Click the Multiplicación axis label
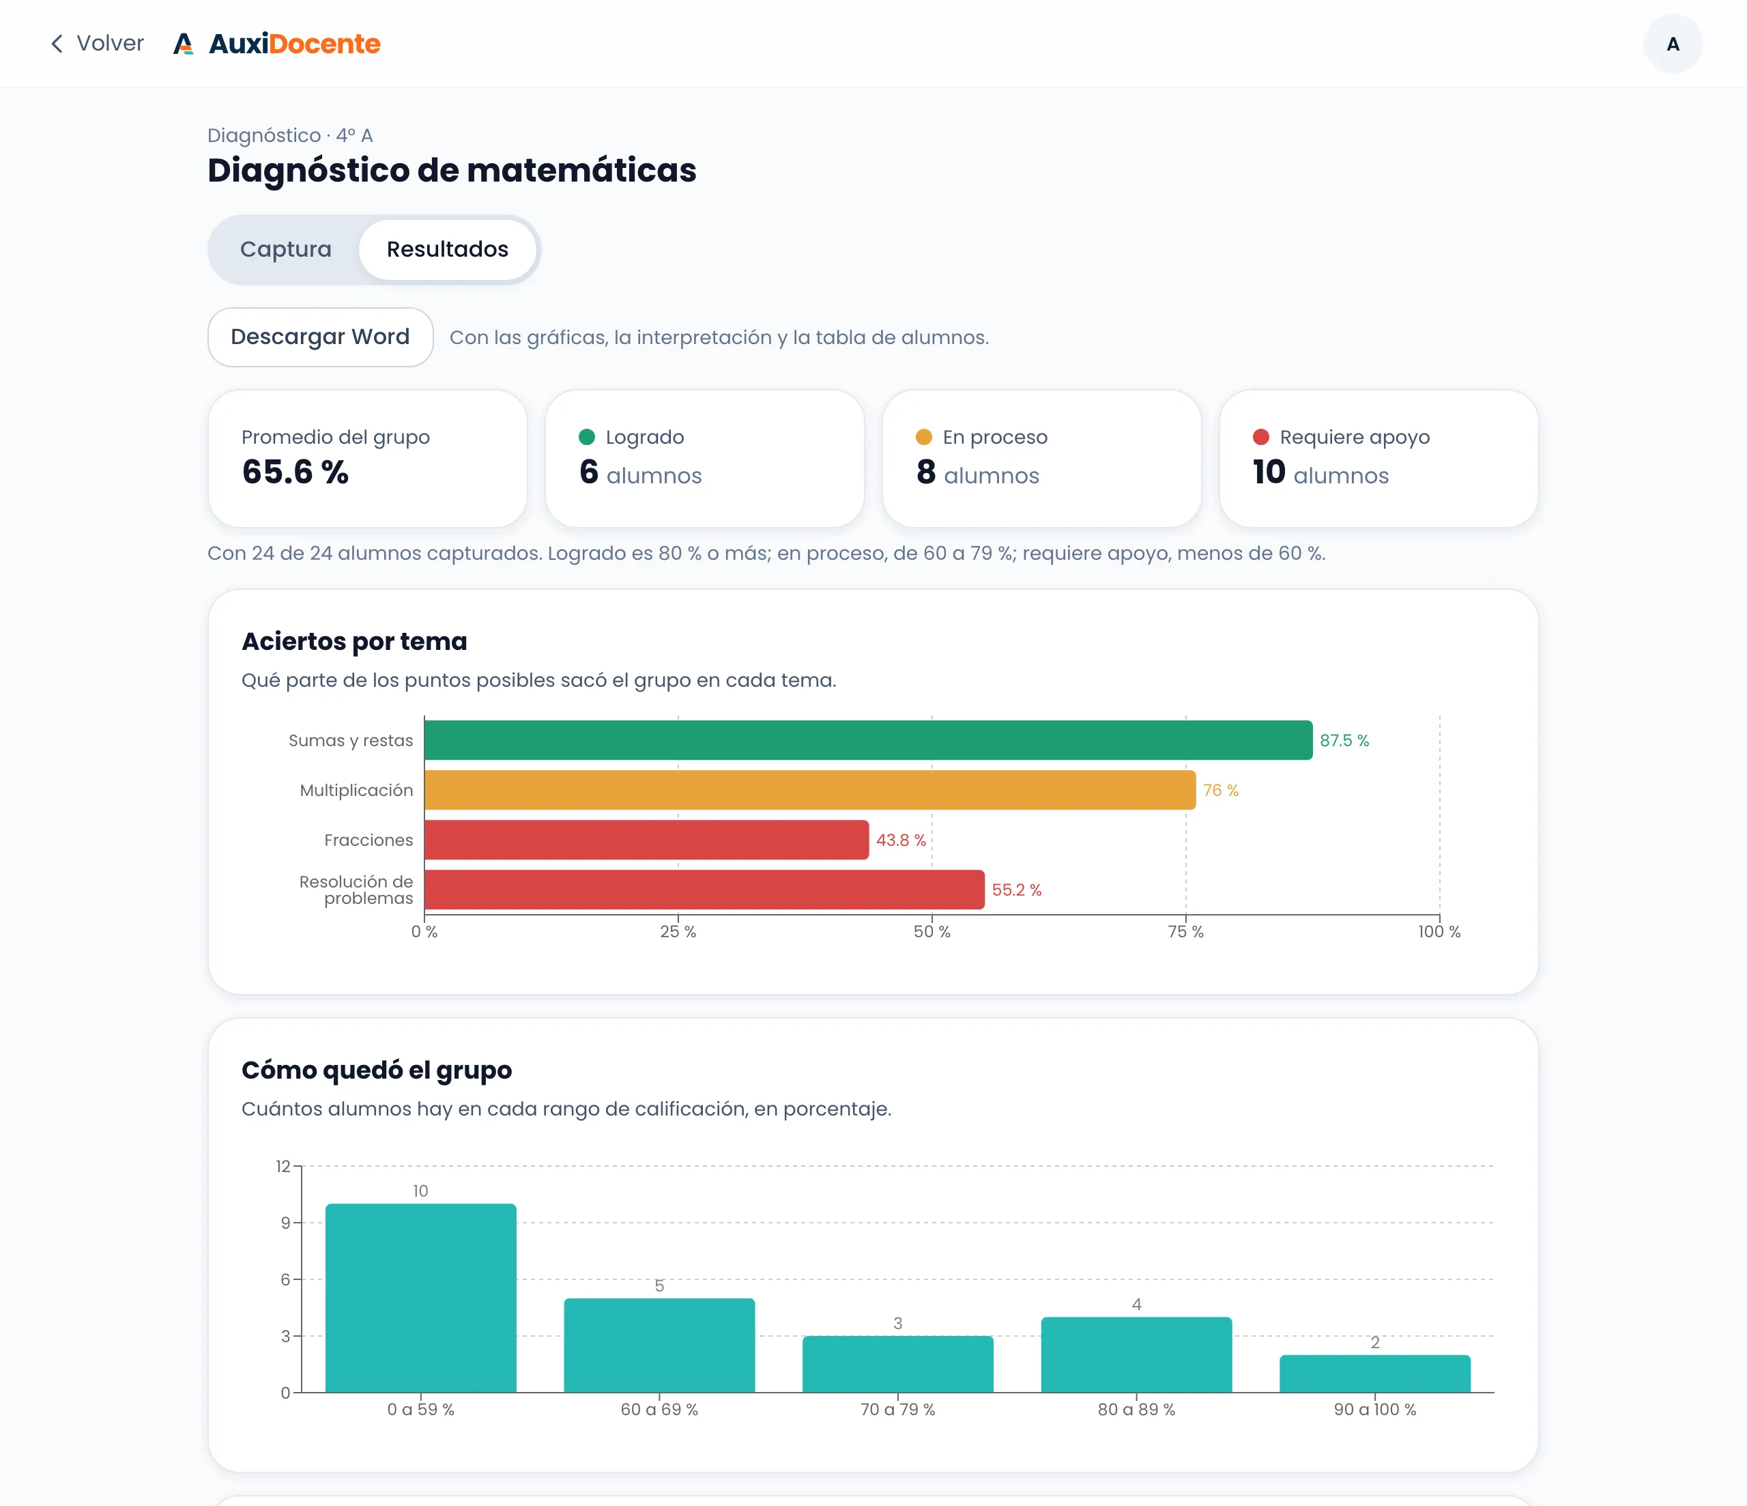This screenshot has width=1747, height=1506. pos(357,791)
